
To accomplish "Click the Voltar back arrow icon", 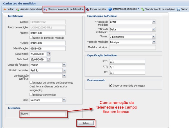I will (x=4, y=9).
